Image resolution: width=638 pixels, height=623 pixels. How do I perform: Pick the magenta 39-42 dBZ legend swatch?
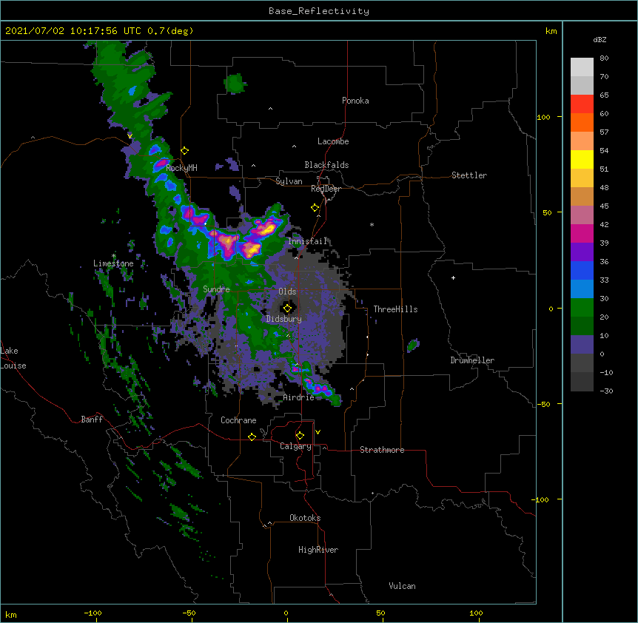tap(582, 233)
